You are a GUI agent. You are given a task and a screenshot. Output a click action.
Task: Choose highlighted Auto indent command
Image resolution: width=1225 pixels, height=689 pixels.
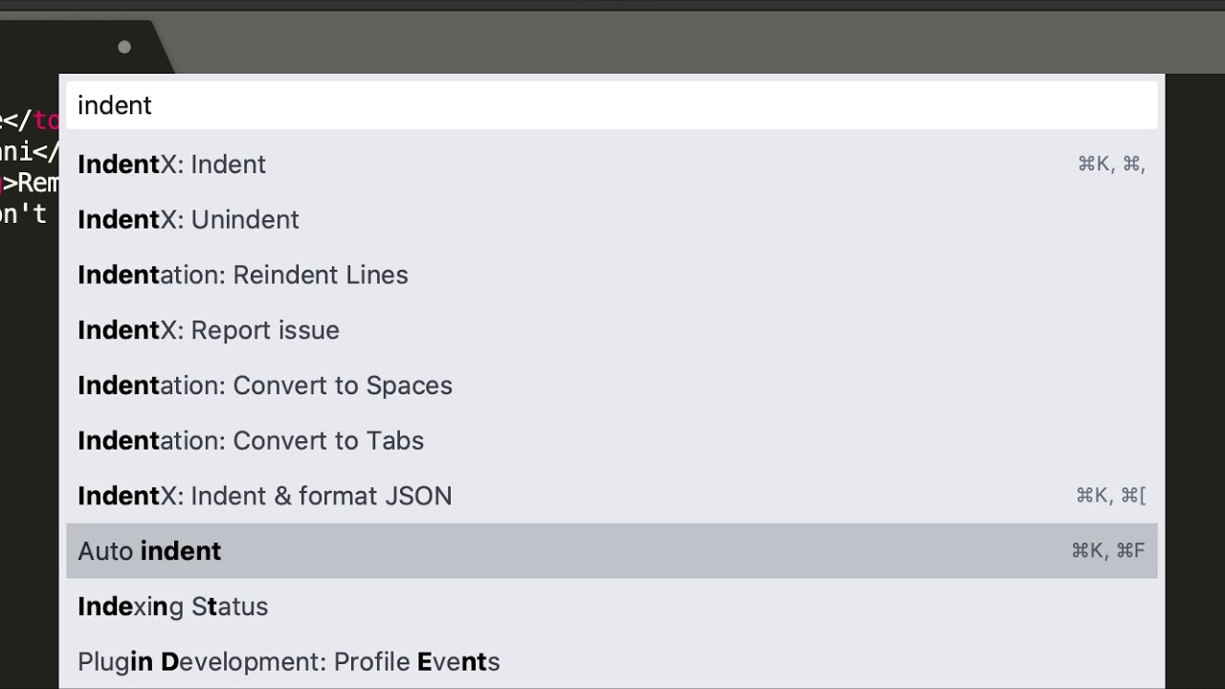click(x=612, y=551)
